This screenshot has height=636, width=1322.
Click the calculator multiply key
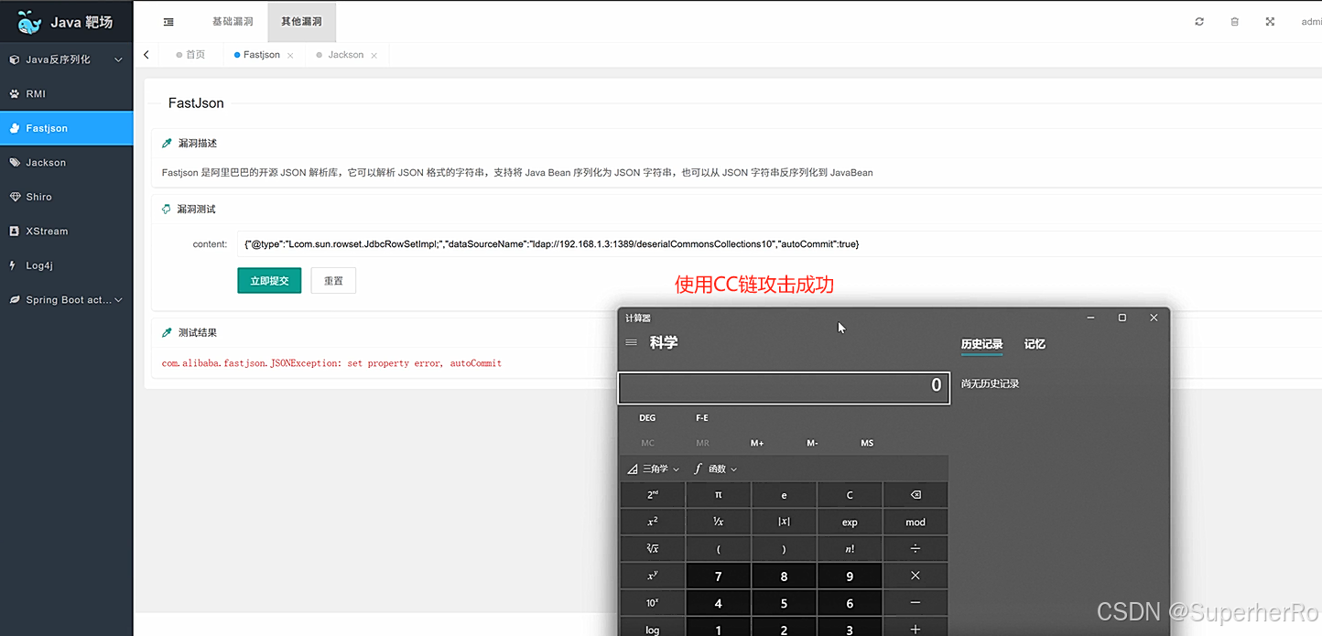[916, 576]
